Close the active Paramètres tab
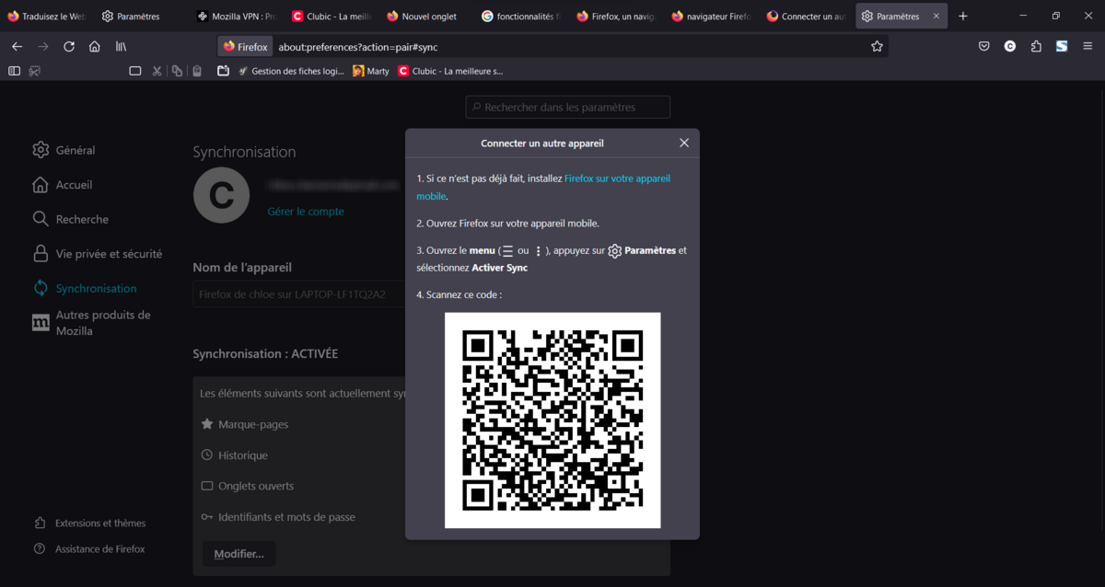This screenshot has height=587, width=1105. [x=936, y=17]
